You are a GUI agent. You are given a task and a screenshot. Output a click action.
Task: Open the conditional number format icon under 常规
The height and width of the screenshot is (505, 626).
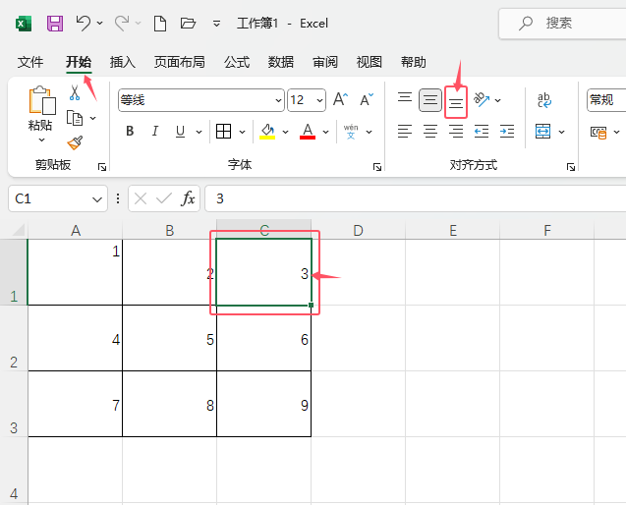598,132
